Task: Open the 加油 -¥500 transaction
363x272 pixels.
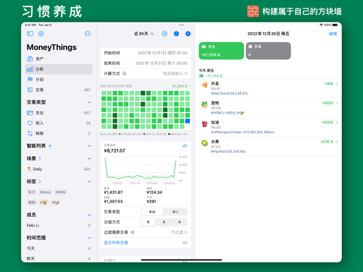Action: coord(270,127)
